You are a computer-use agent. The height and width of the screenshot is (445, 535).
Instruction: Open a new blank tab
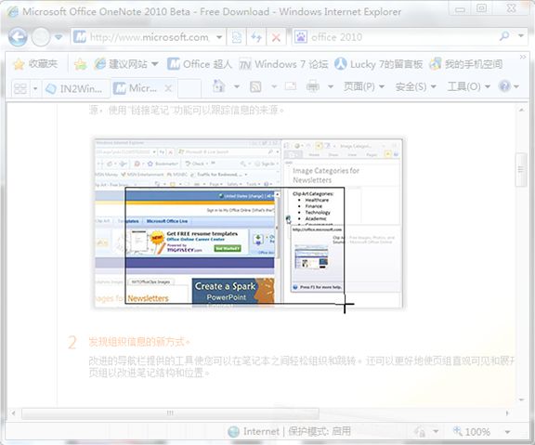[x=189, y=89]
